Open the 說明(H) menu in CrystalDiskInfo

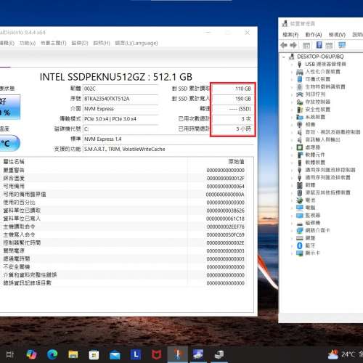pos(102,43)
